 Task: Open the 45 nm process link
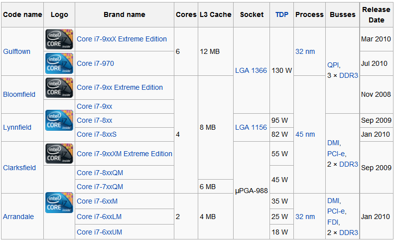tap(305, 135)
